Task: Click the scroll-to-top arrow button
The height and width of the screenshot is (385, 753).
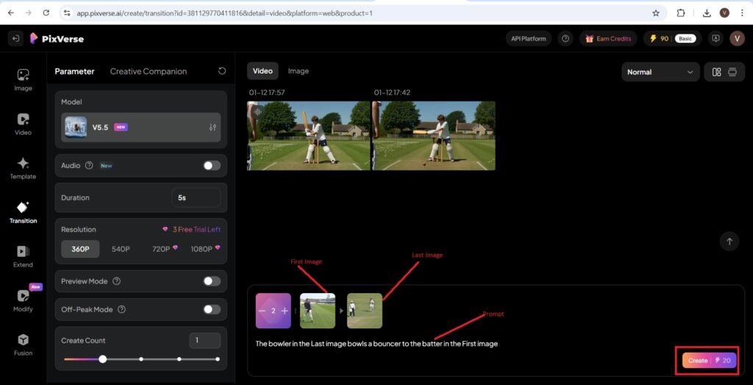Action: pos(729,241)
